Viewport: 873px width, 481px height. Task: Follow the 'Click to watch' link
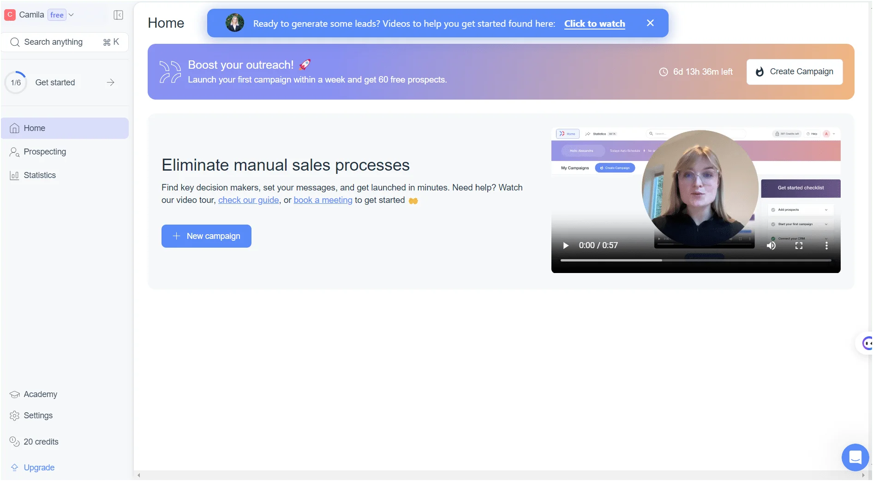594,24
